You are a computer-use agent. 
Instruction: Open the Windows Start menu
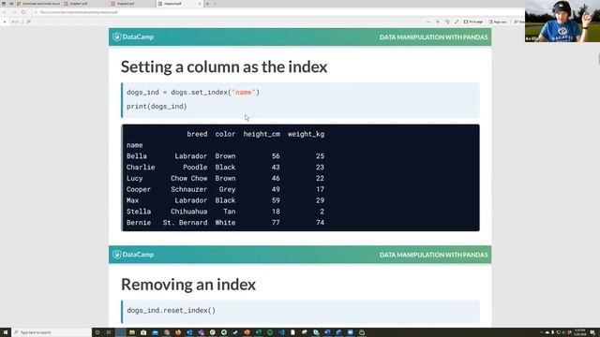6,332
